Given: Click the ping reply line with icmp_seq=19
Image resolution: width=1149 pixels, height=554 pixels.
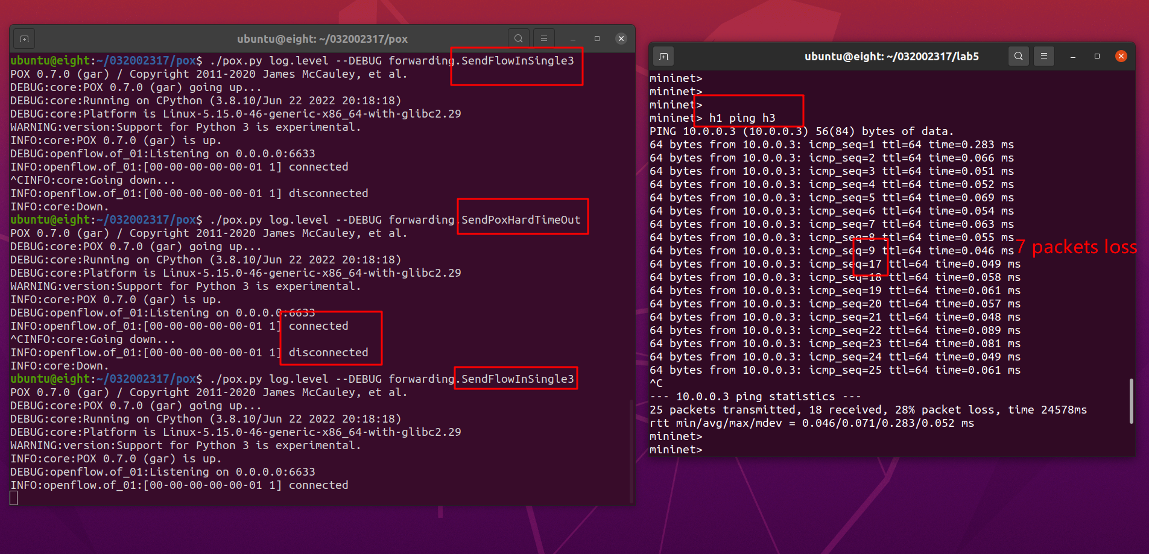Looking at the screenshot, I should [x=835, y=291].
